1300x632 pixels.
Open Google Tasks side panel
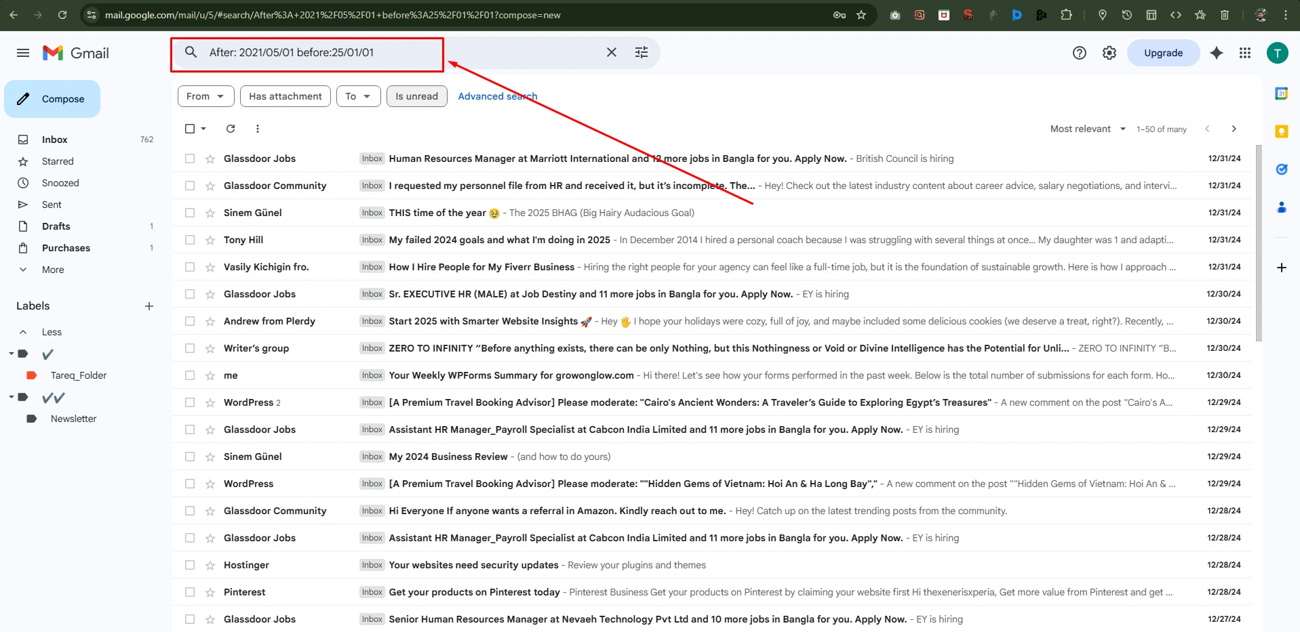click(1282, 169)
